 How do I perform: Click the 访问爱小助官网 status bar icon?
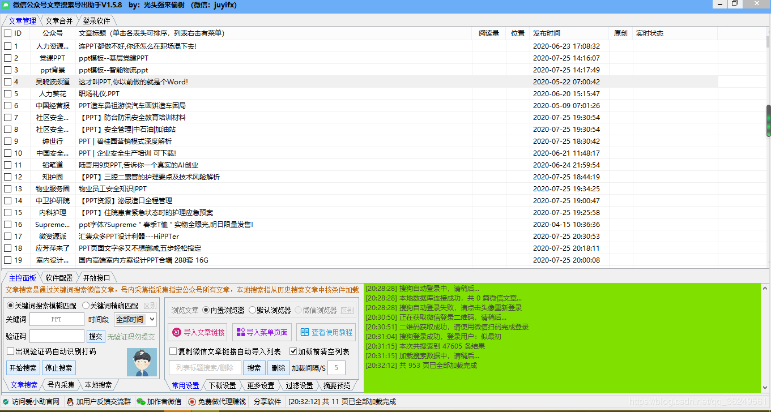pos(6,402)
